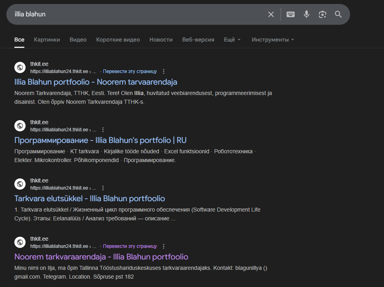384x287 pixels.
Task: Expand the Инструменты dropdown
Action: (x=273, y=40)
